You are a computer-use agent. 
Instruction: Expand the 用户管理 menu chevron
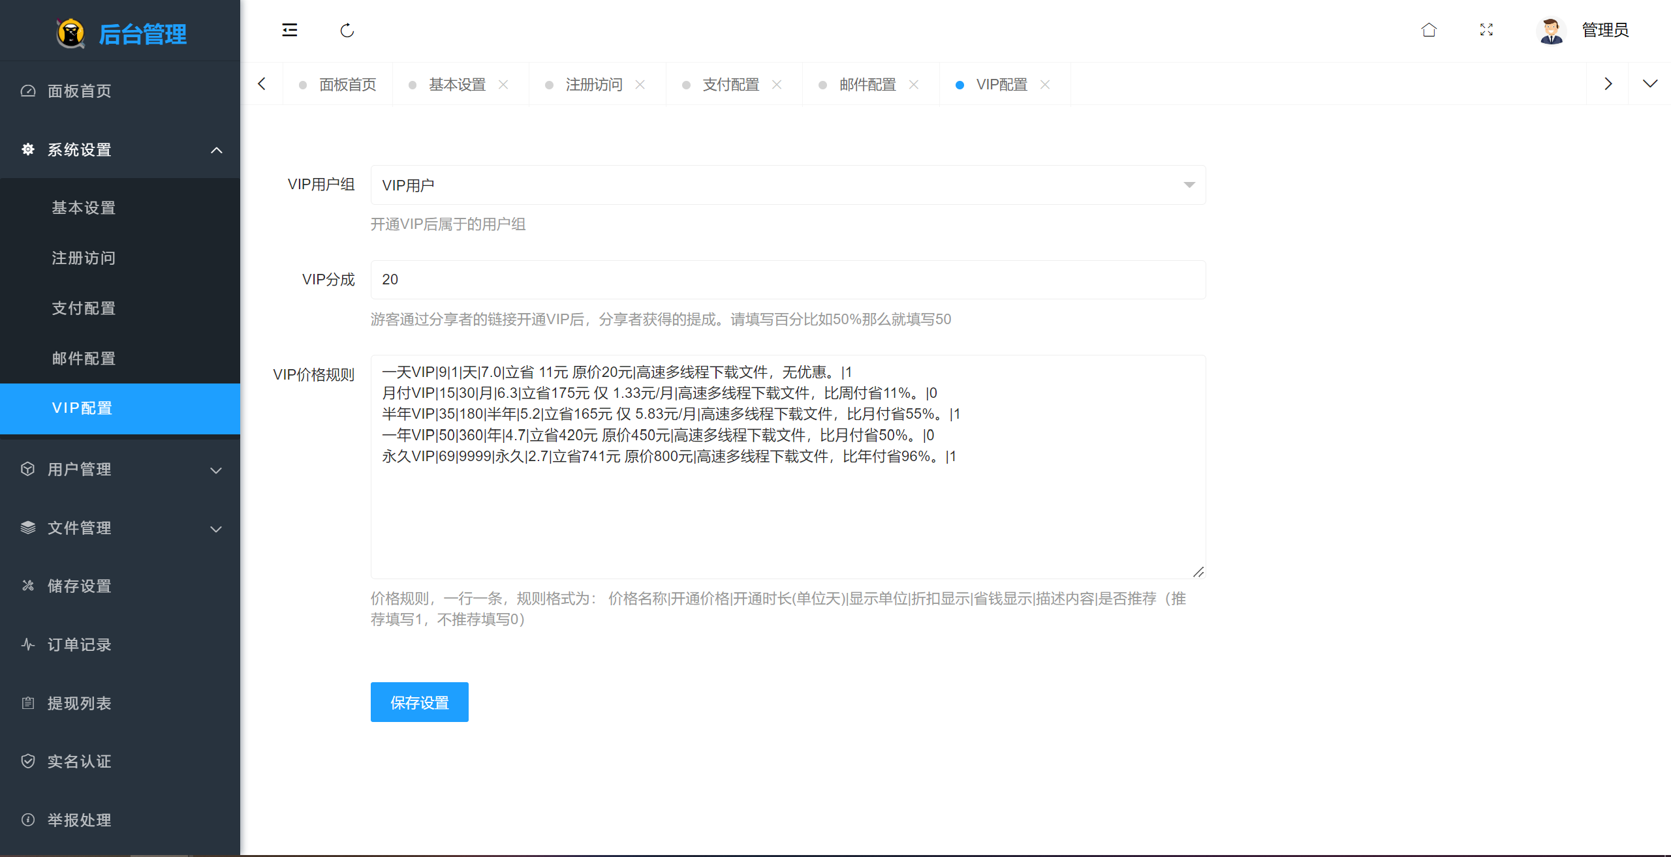(x=217, y=470)
